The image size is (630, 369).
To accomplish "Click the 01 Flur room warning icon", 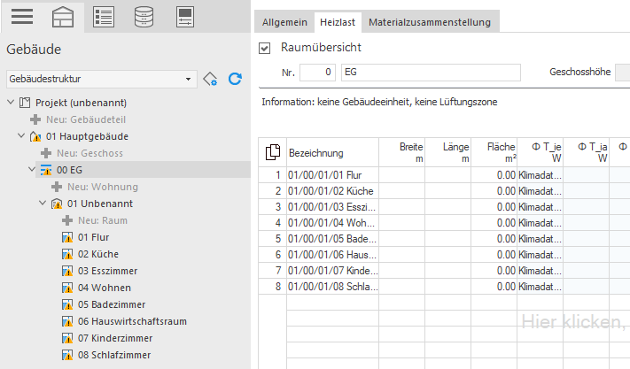I will point(67,237).
